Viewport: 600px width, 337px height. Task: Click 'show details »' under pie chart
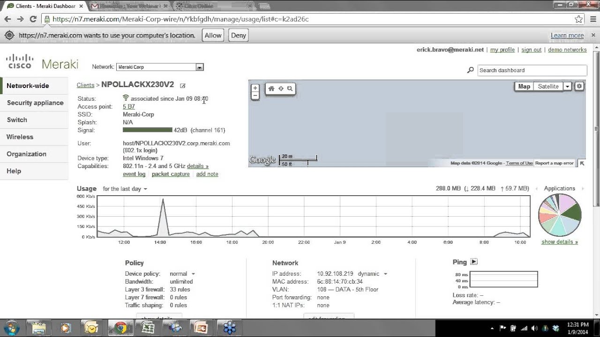pyautogui.click(x=560, y=242)
